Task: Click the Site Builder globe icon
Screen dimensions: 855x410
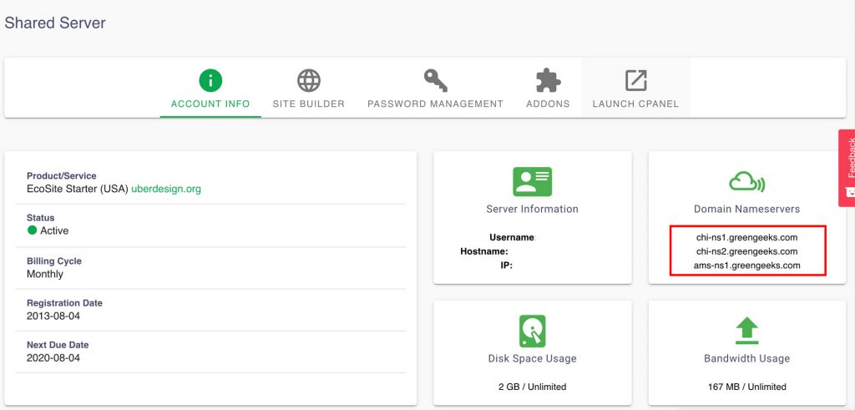Action: (309, 80)
